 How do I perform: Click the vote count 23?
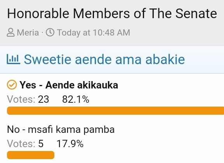[43, 99]
